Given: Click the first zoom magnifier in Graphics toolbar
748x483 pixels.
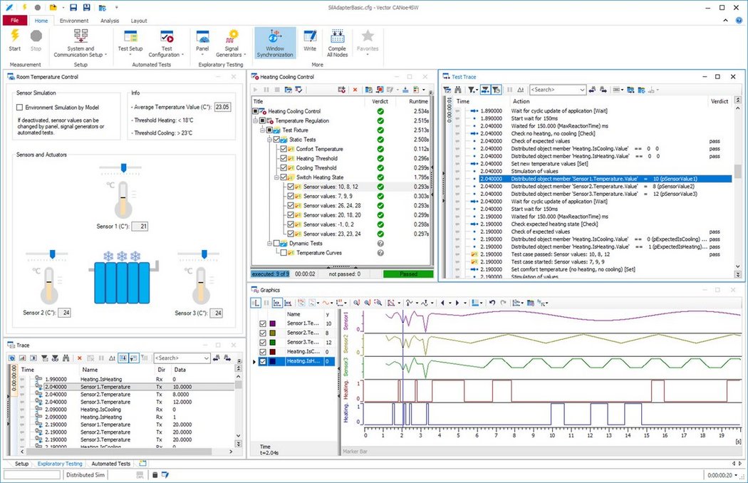Looking at the screenshot, I should pyautogui.click(x=356, y=303).
